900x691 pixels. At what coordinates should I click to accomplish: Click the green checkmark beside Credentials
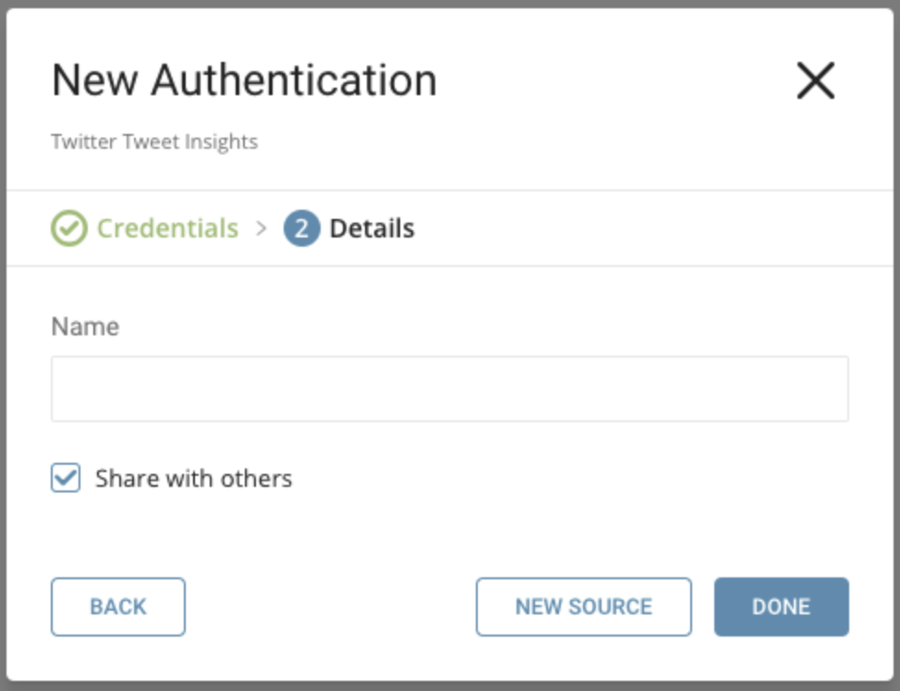(x=68, y=228)
